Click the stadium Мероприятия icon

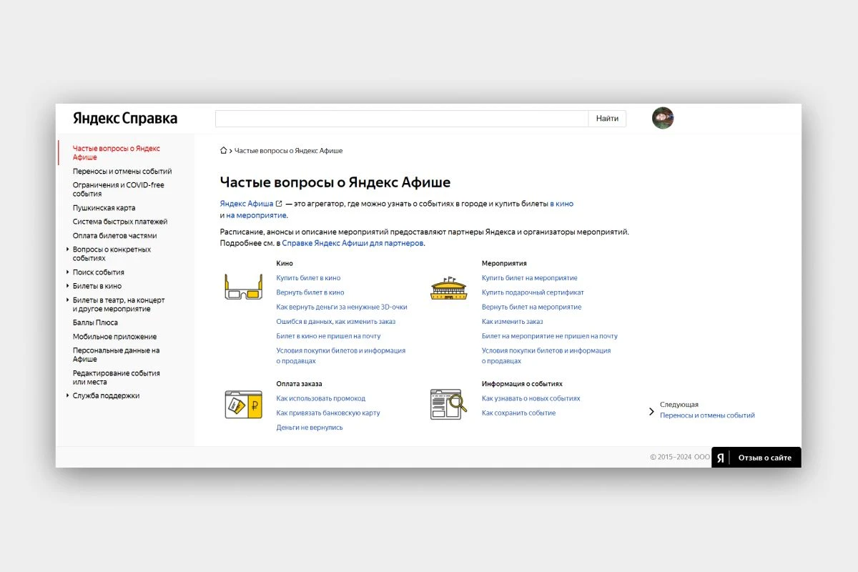(x=448, y=288)
